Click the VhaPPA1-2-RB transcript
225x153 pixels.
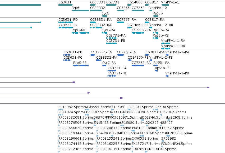[151, 28]
